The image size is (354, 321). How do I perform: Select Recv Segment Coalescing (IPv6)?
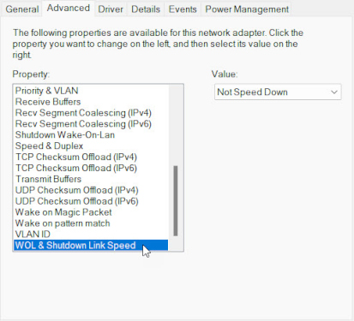click(92, 124)
